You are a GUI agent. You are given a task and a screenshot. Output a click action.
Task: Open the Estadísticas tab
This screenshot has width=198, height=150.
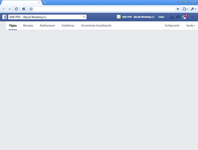pyautogui.click(x=68, y=26)
